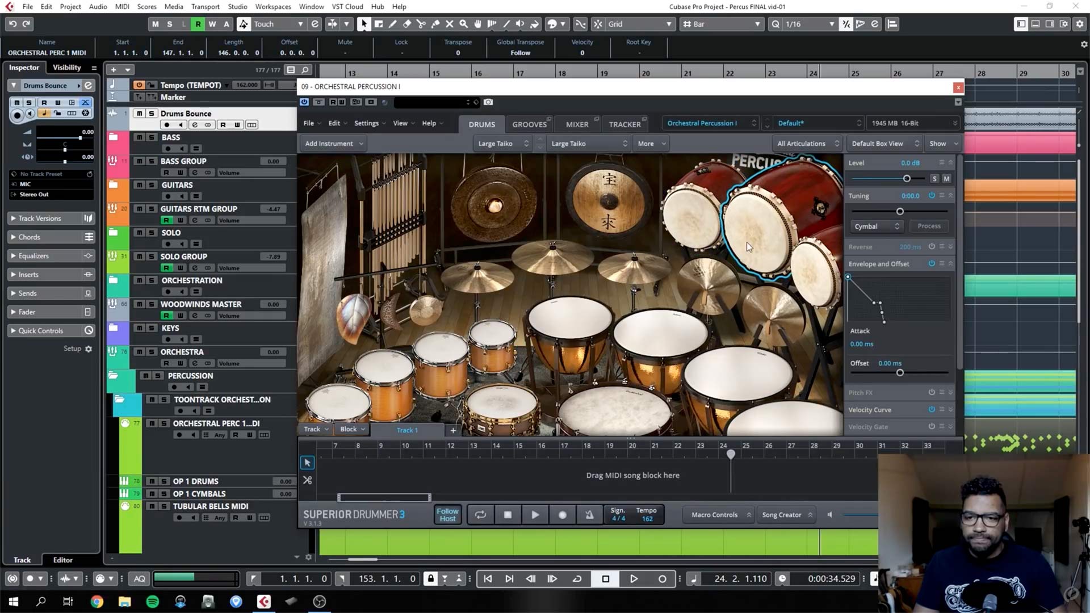Toggle Envelope and Offset power button
1090x613 pixels.
[932, 263]
